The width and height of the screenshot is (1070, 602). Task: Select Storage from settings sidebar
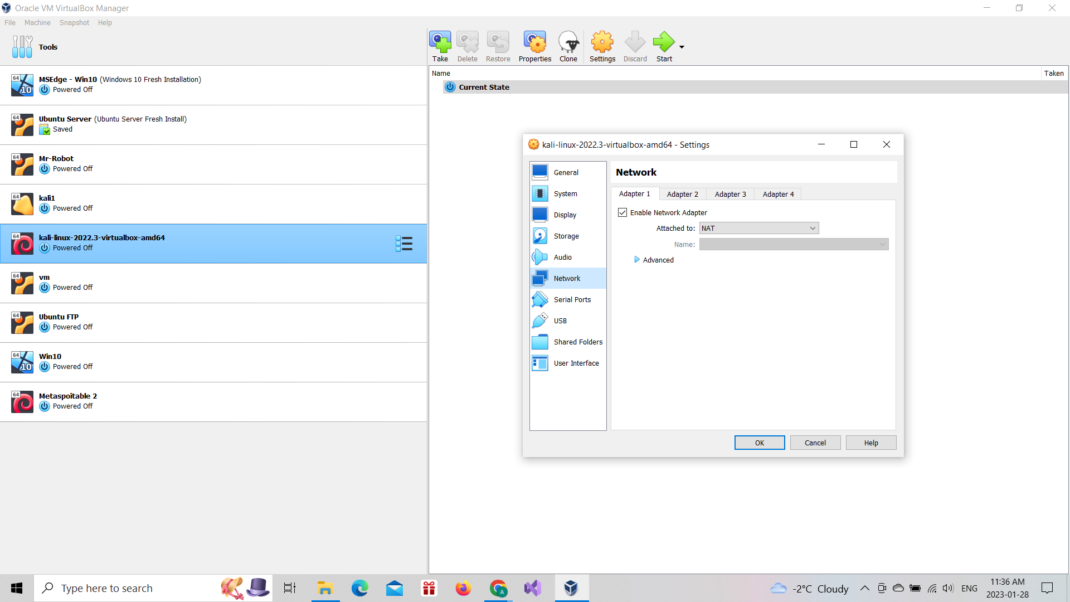point(567,235)
